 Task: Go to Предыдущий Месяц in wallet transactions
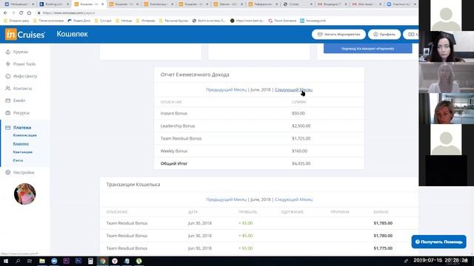(x=226, y=199)
